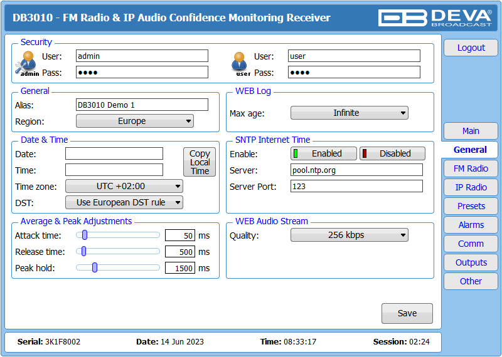
Task: Click the DB3010 header title text
Action: point(171,18)
